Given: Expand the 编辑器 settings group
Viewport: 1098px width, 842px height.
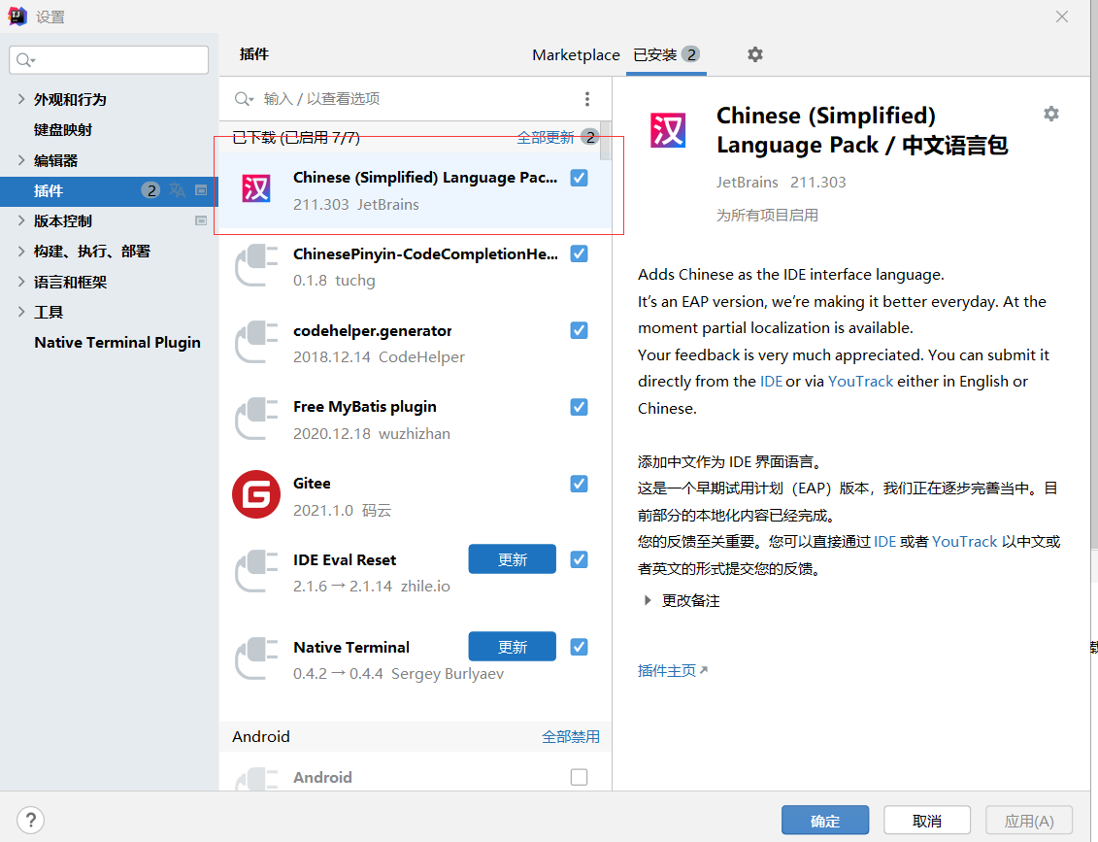Looking at the screenshot, I should coord(21,159).
